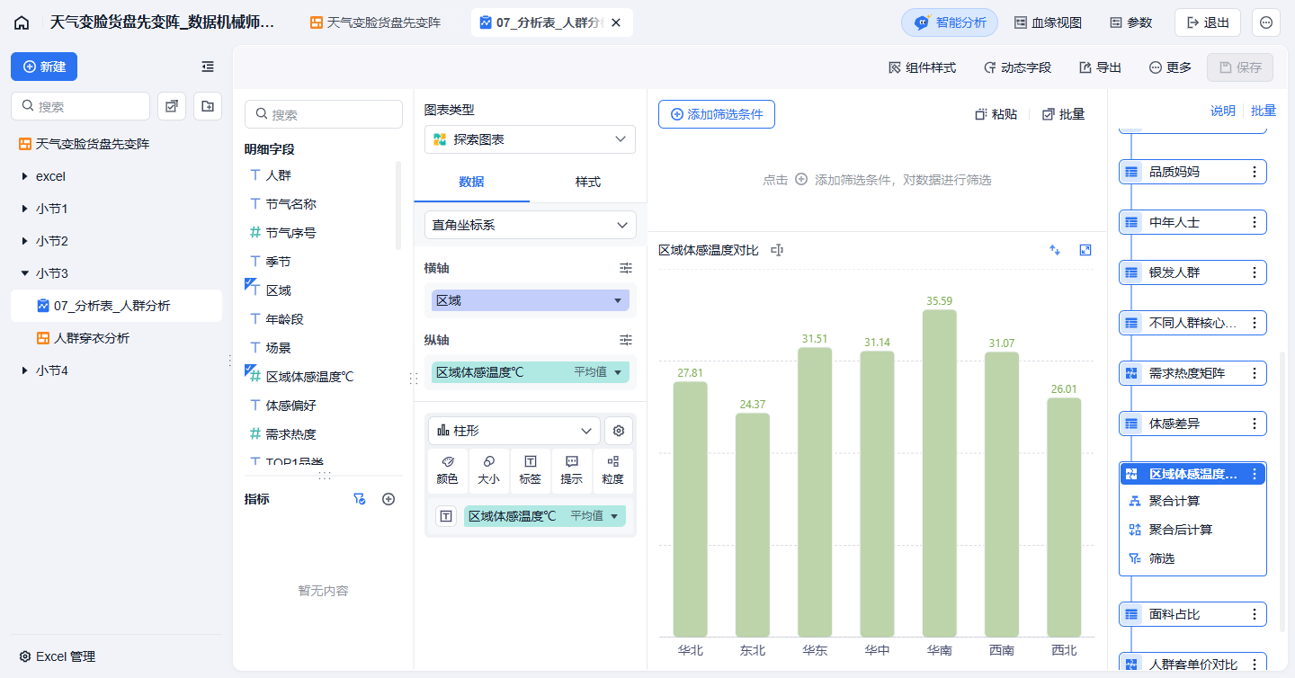Click the 退出 button
The image size is (1295, 678).
pos(1208,22)
